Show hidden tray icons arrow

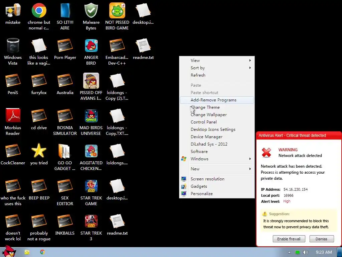pyautogui.click(x=289, y=252)
